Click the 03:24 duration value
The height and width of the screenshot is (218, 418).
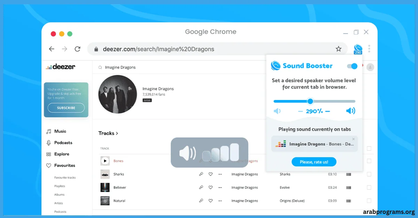coord(332,187)
